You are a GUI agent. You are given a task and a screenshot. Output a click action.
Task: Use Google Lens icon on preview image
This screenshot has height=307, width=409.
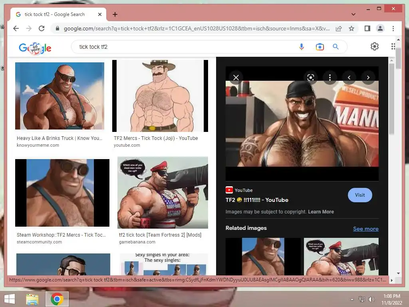click(x=311, y=78)
